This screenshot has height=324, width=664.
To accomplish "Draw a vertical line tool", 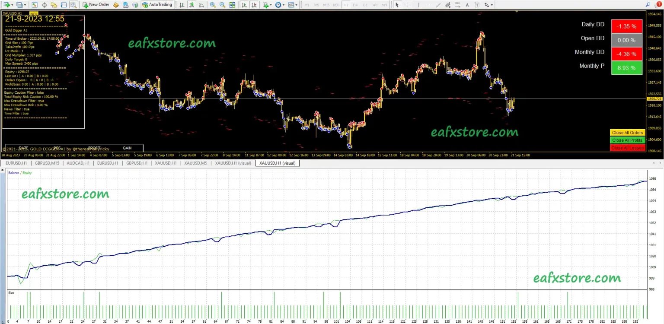I will coord(419,5).
